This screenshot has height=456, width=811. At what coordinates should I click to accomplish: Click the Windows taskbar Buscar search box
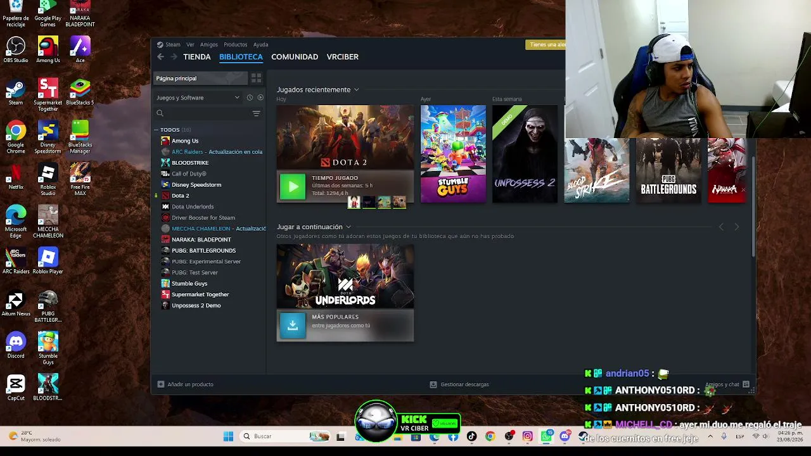pos(285,436)
